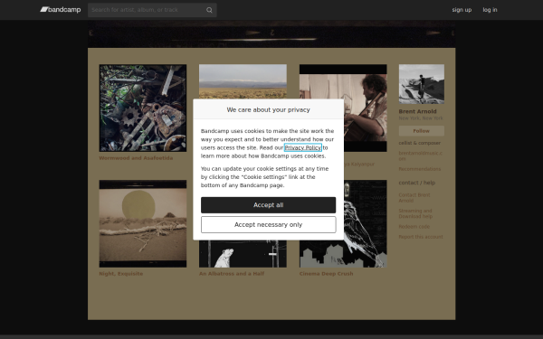Click the page header banner image
This screenshot has width=543, height=339.
[271, 34]
